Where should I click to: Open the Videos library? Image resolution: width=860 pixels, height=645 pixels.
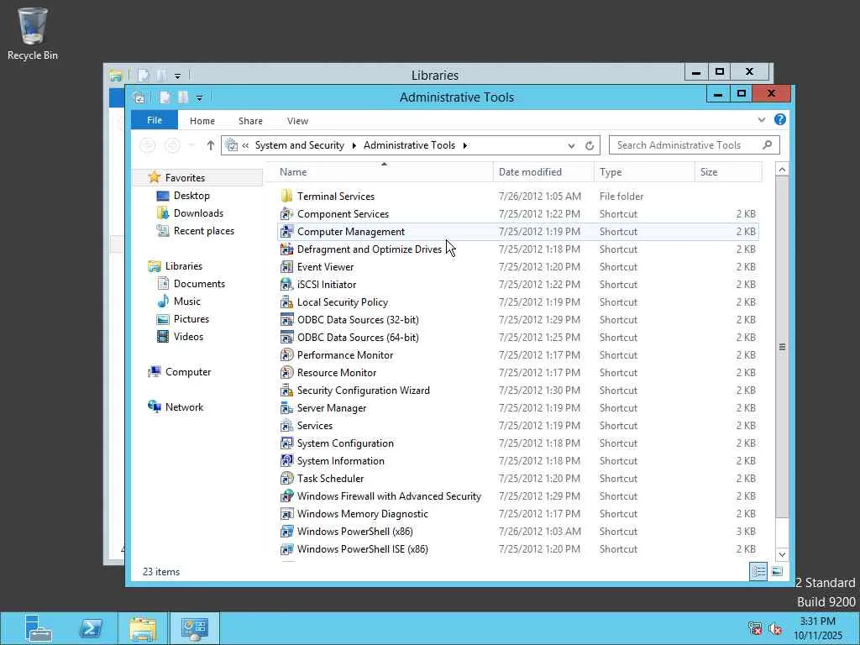coord(188,336)
